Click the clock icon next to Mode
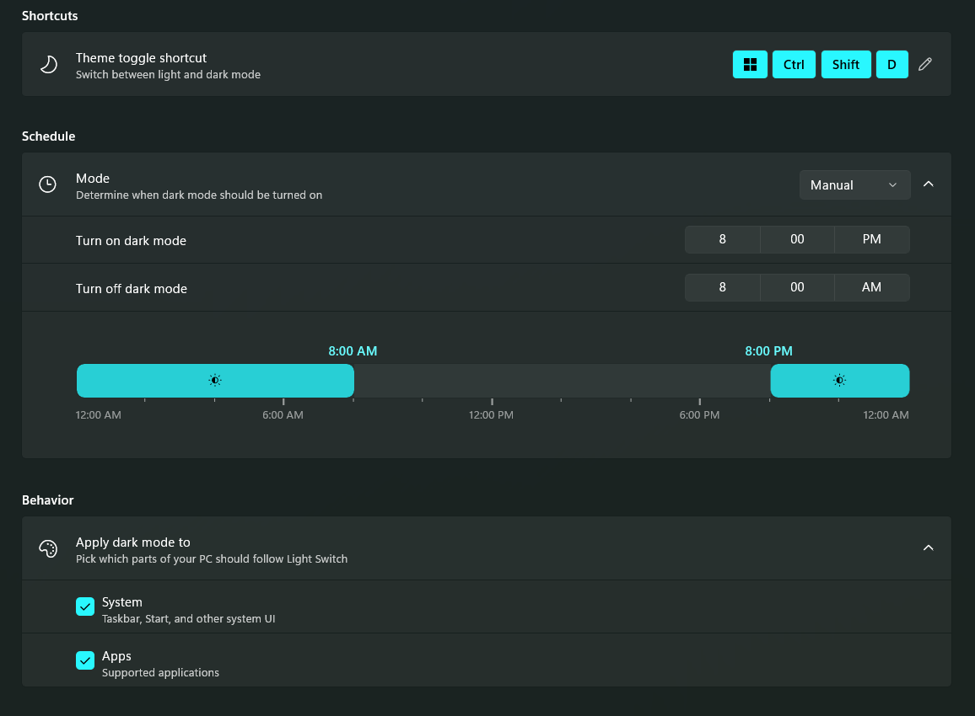Screen dimensions: 975x716 [x=48, y=184]
